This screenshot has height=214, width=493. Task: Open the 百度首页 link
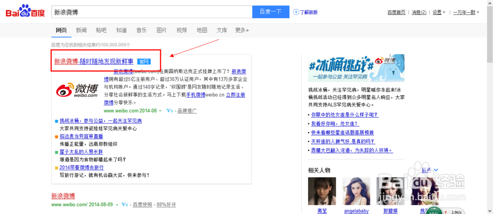tap(396, 12)
